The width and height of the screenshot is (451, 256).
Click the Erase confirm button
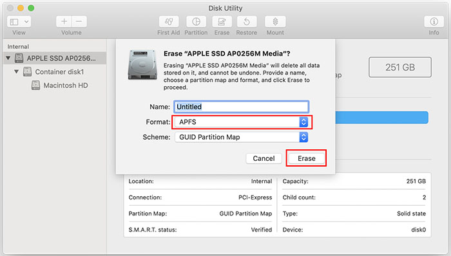(306, 158)
